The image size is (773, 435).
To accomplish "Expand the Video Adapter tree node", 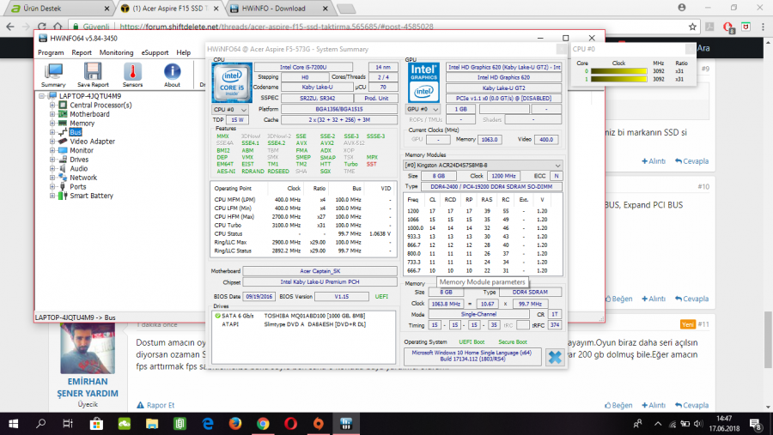I will [x=52, y=142].
